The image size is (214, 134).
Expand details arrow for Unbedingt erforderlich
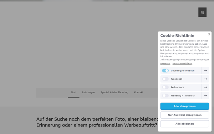click(205, 70)
